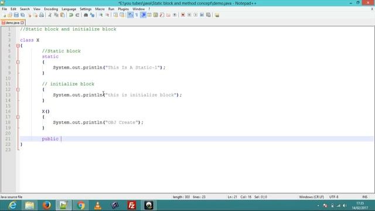This screenshot has width=375, height=211.
Task: Toggle file monitoring with the eye icon
Action: pos(175,15)
